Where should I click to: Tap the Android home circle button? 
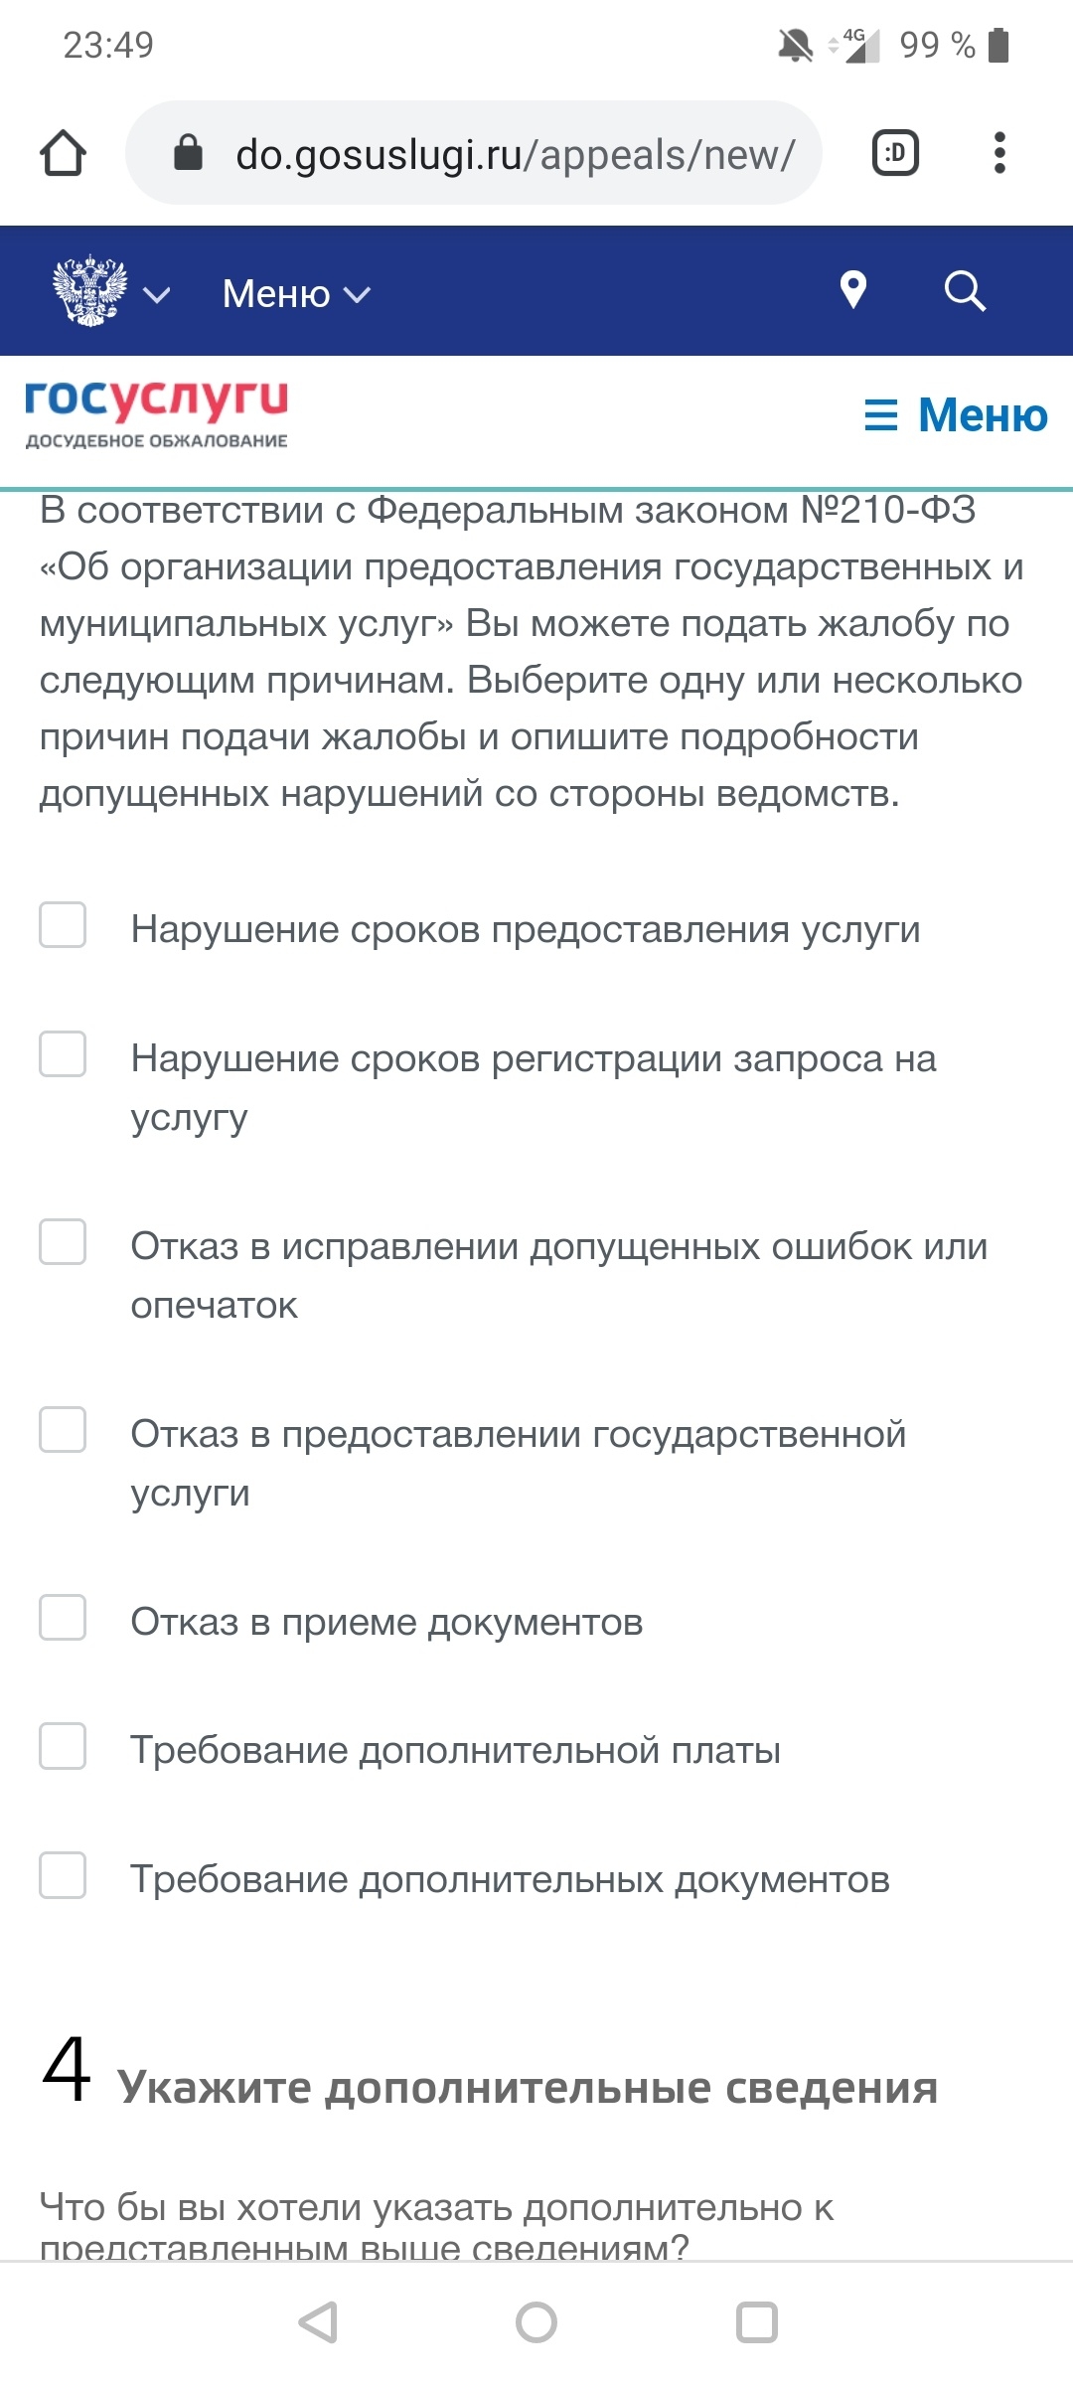(x=536, y=2322)
